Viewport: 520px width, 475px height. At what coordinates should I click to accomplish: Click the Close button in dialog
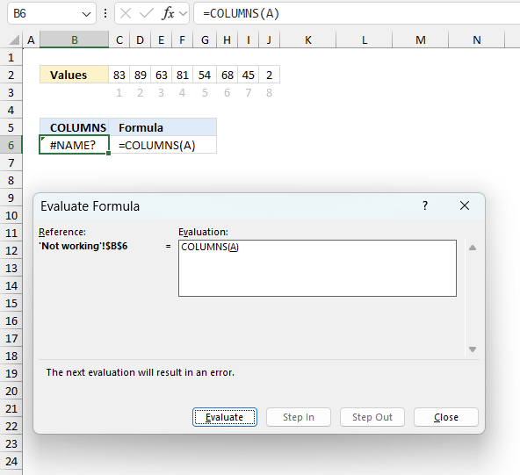(446, 417)
